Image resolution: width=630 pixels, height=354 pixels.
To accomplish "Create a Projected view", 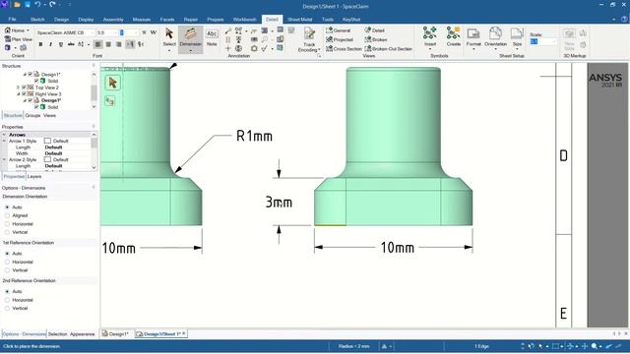I will click(340, 39).
